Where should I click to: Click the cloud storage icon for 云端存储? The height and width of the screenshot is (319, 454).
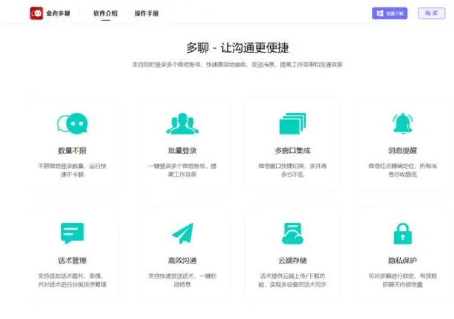tap(293, 233)
